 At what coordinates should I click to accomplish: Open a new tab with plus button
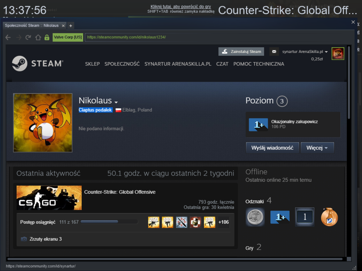coord(71,26)
